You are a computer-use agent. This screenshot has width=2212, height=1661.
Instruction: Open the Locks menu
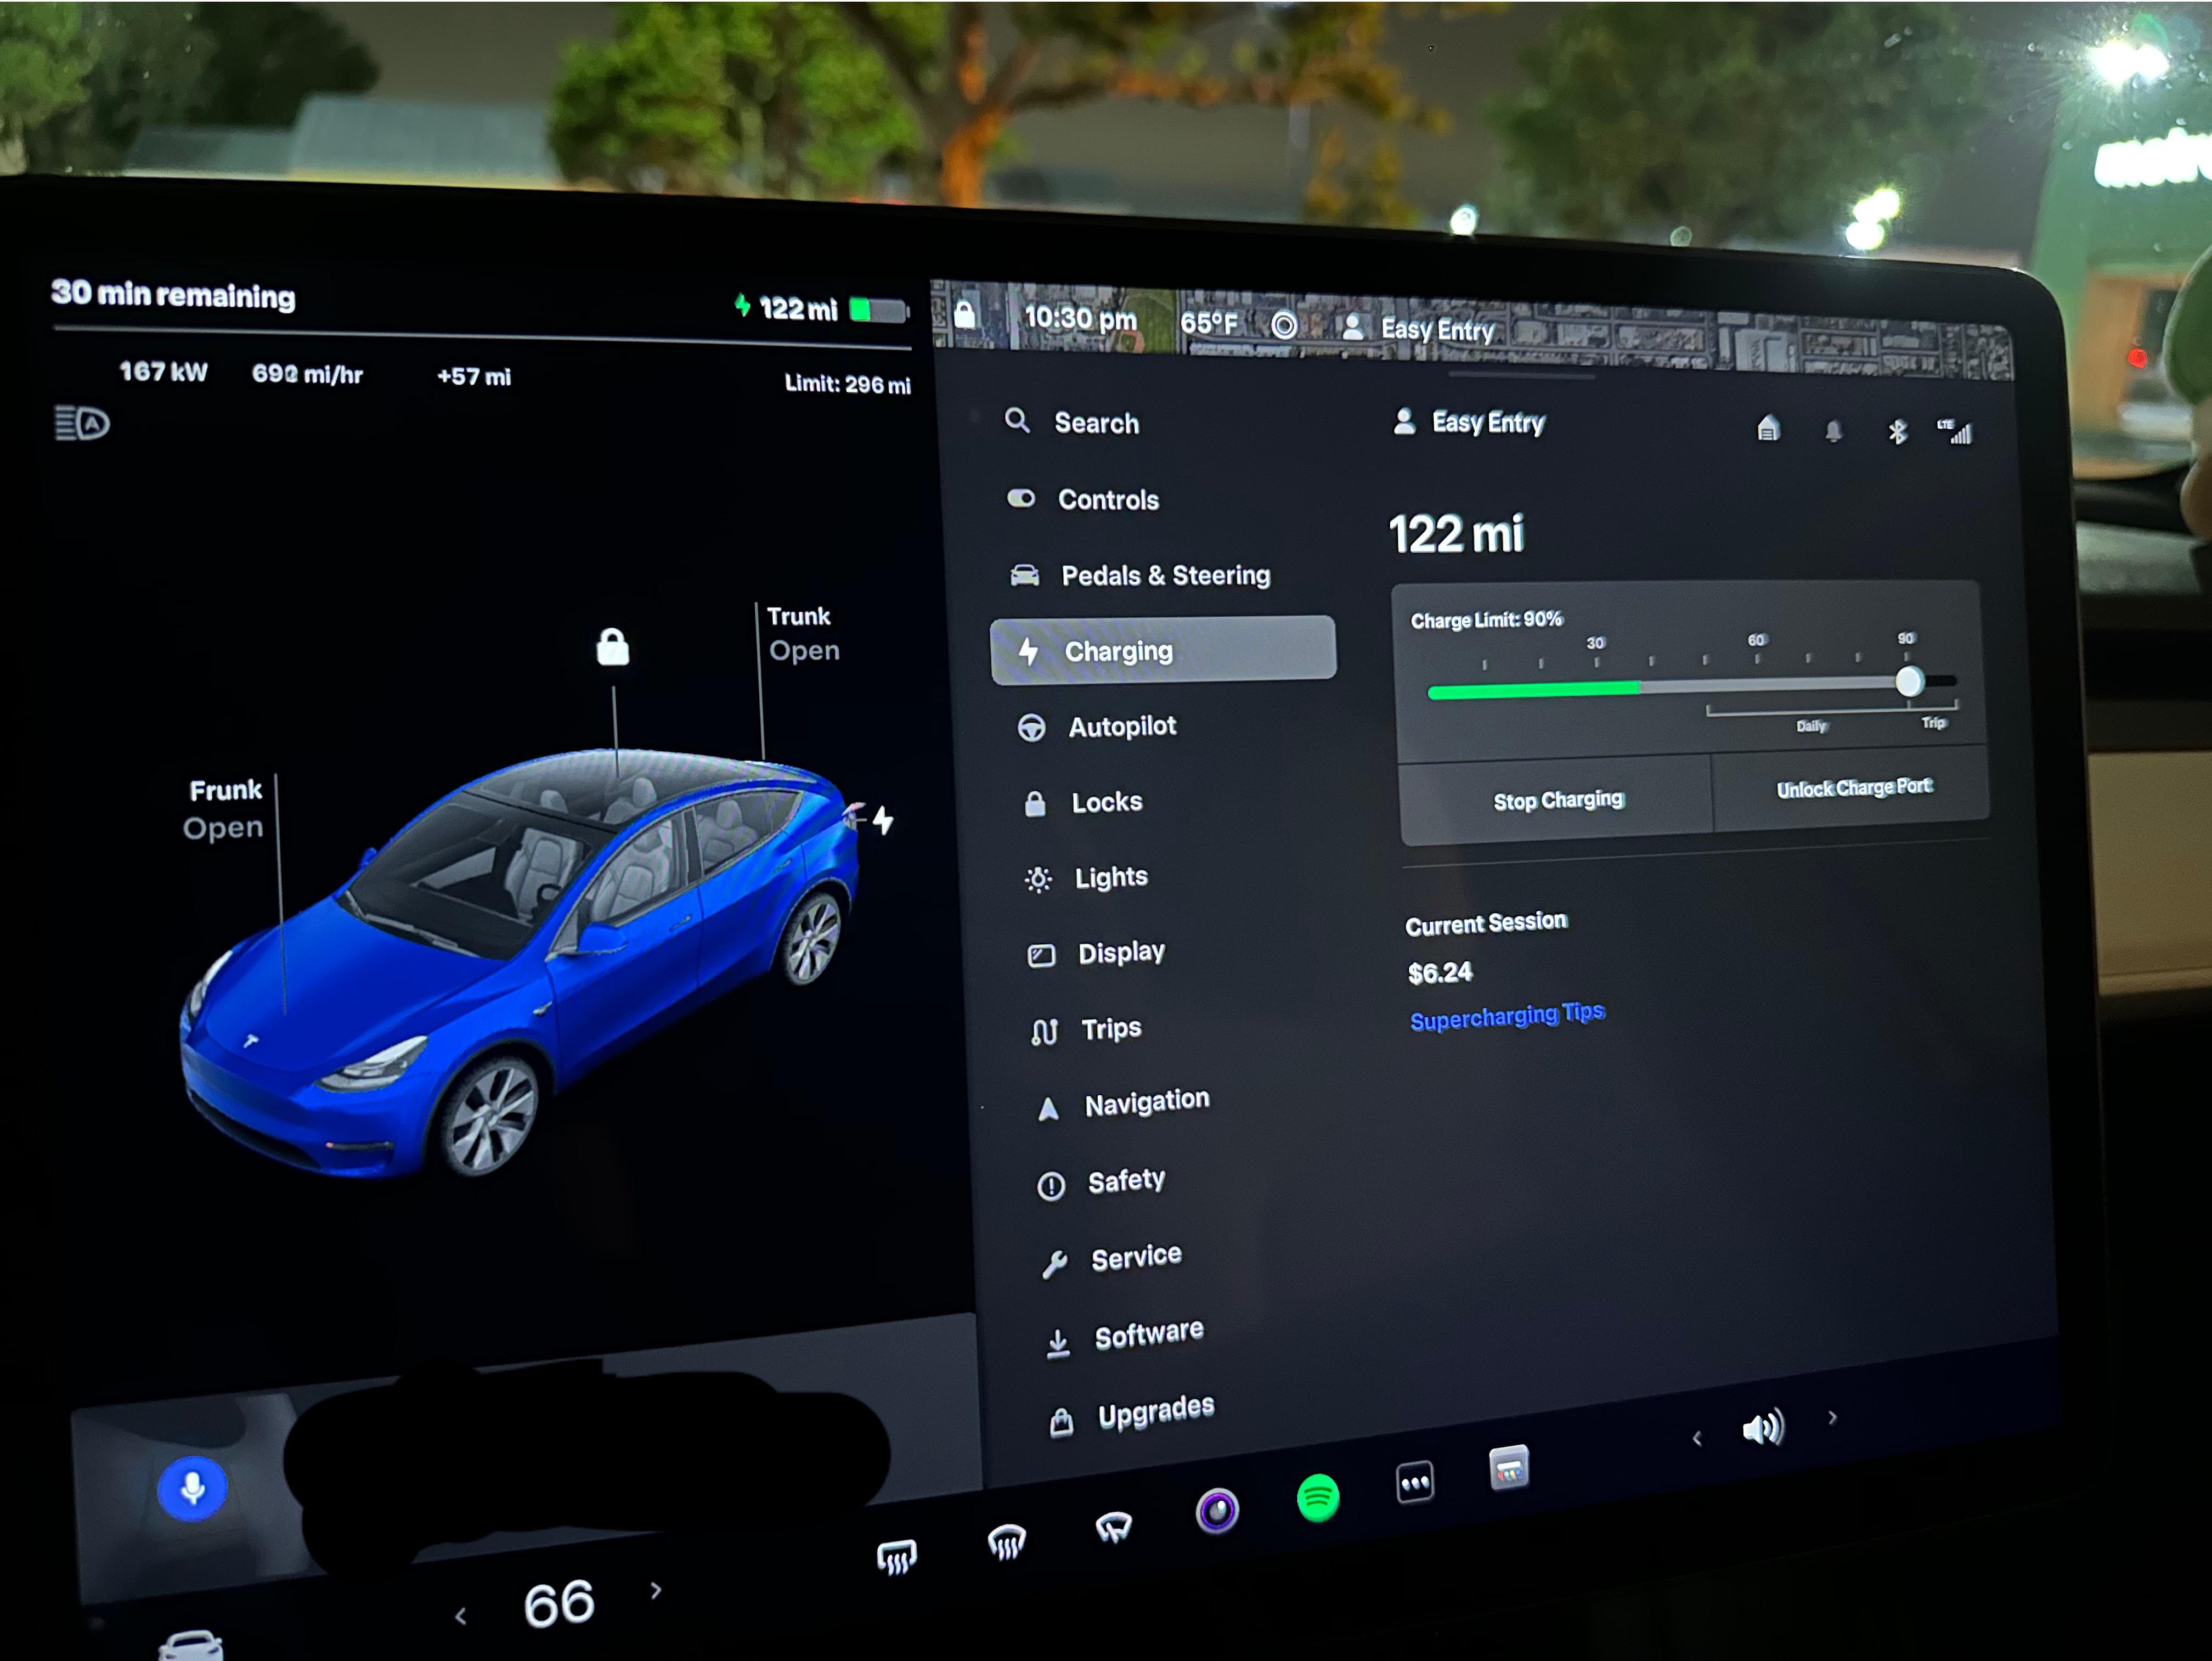[x=1083, y=802]
